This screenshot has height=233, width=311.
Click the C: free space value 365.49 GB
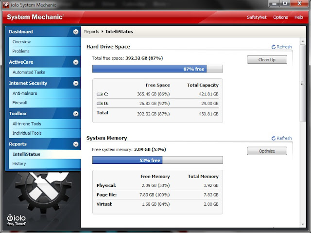coord(154,94)
